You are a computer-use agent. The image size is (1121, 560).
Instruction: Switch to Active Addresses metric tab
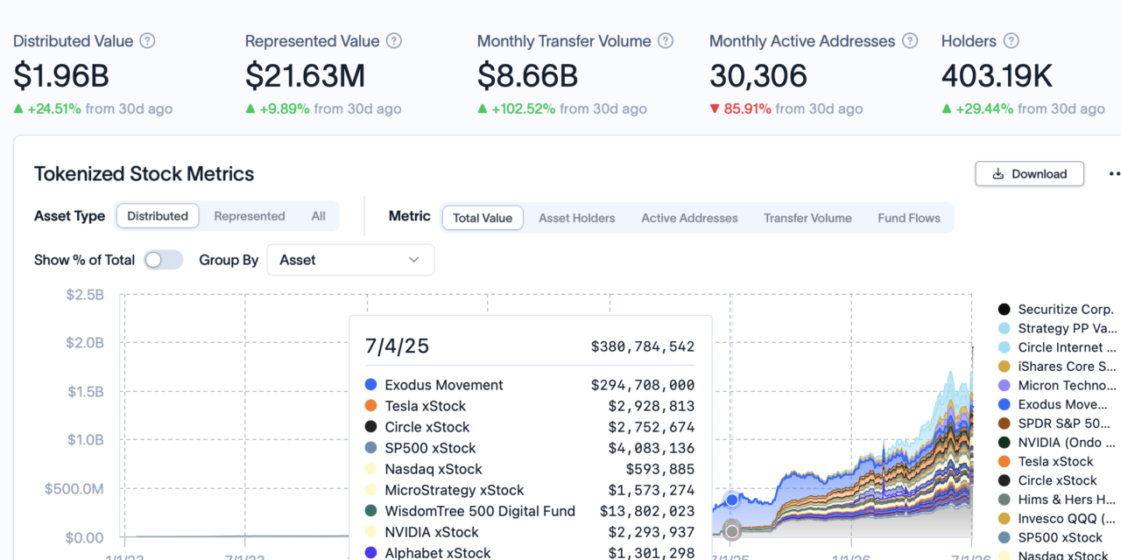click(689, 218)
